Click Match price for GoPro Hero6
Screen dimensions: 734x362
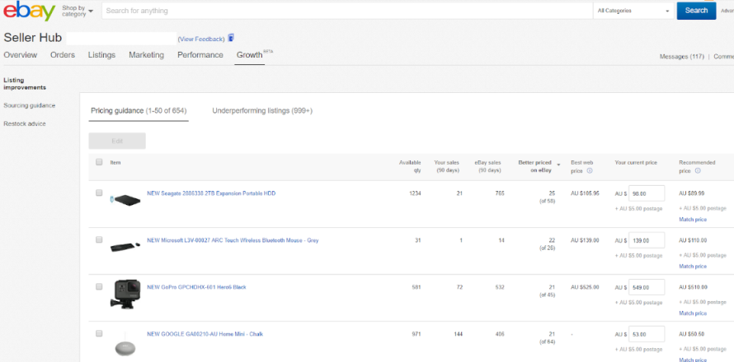[693, 313]
